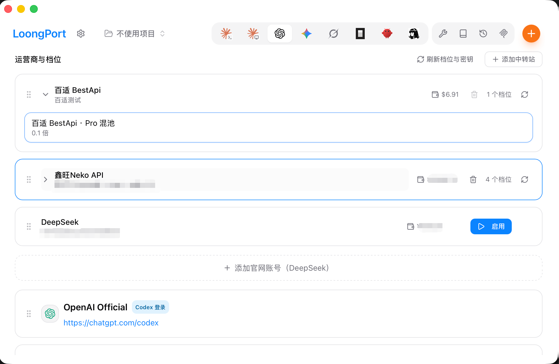This screenshot has width=559, height=364.
Task: Click the DeepSeek provider name
Action: (60, 222)
